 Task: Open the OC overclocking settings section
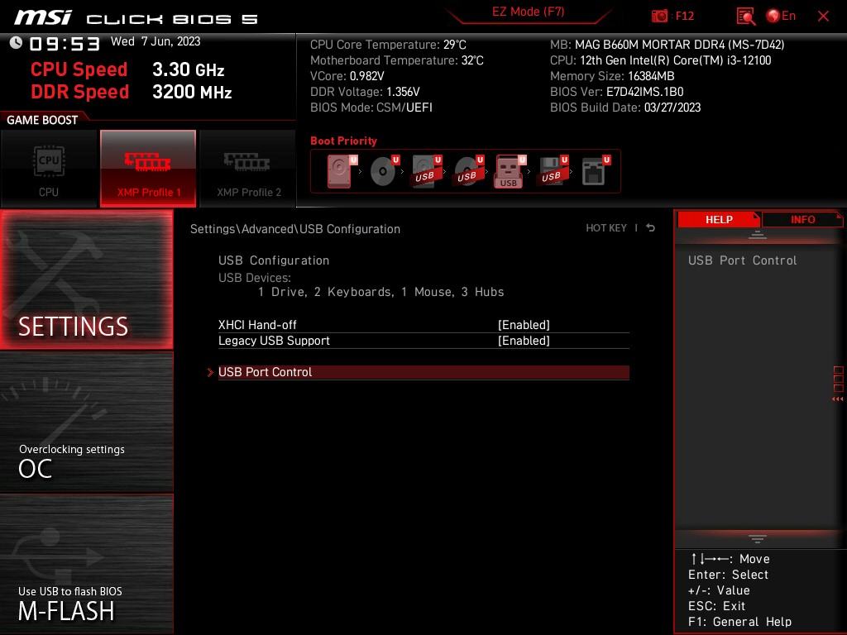pos(86,423)
